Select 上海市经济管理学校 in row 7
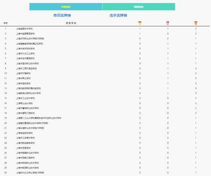 (25, 58)
